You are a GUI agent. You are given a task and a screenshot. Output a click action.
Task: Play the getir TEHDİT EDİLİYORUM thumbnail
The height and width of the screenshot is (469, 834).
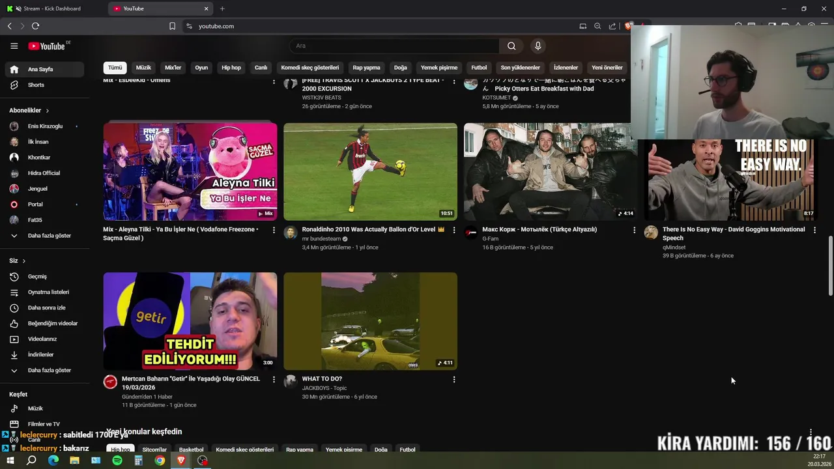pos(190,321)
